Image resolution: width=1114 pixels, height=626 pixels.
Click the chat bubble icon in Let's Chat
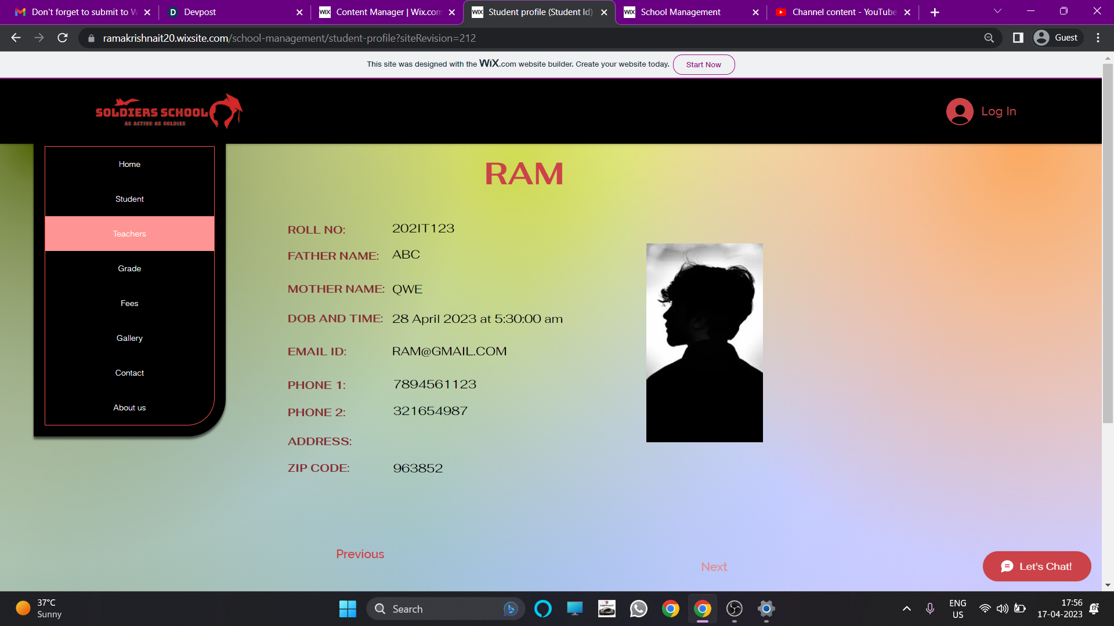coord(1007,566)
